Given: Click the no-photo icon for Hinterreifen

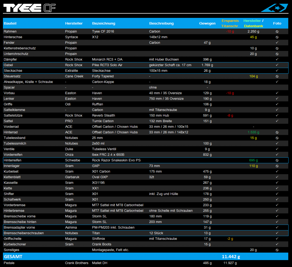Looking at the screenshot, I should click(x=277, y=160).
